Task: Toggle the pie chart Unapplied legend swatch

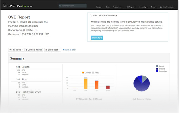Action: coord(157,71)
